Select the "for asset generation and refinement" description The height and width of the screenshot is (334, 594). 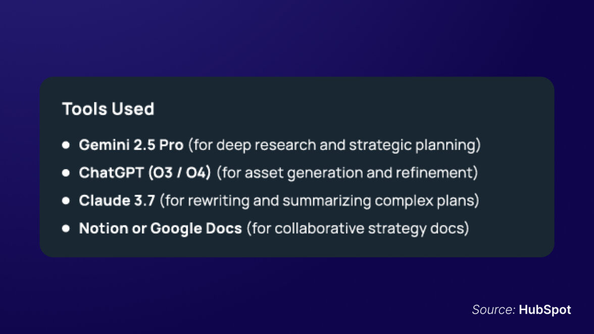pyautogui.click(x=347, y=173)
